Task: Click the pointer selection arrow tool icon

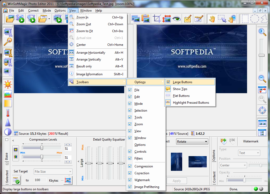Action: point(222,19)
